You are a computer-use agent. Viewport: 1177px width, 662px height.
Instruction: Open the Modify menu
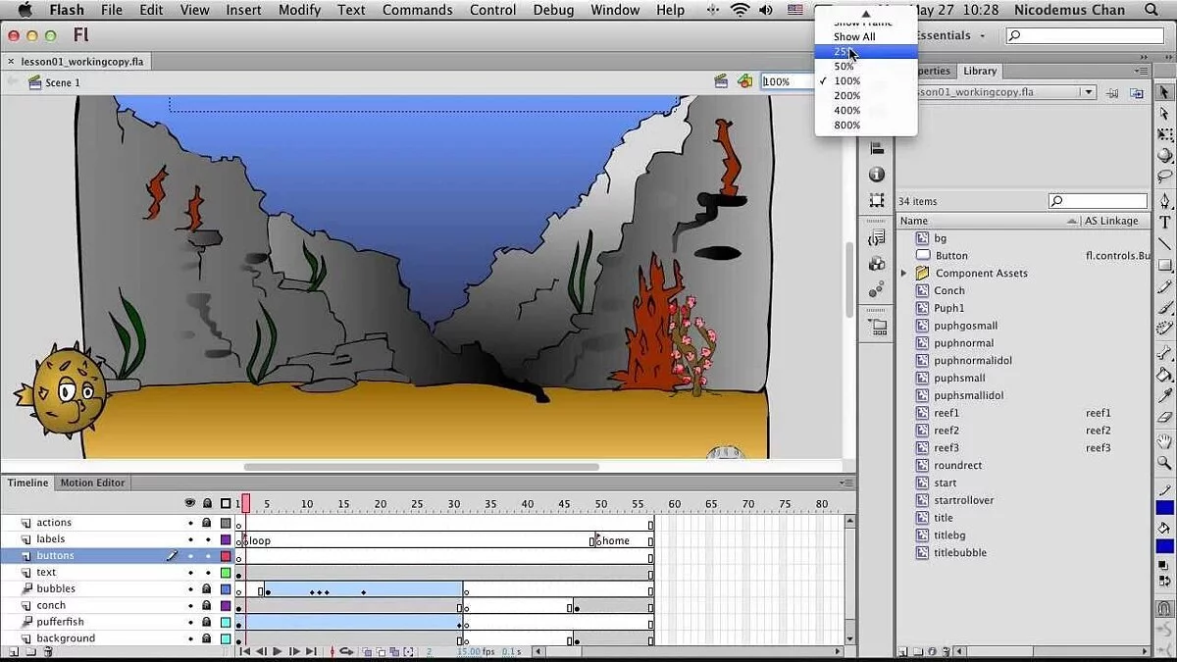299,10
